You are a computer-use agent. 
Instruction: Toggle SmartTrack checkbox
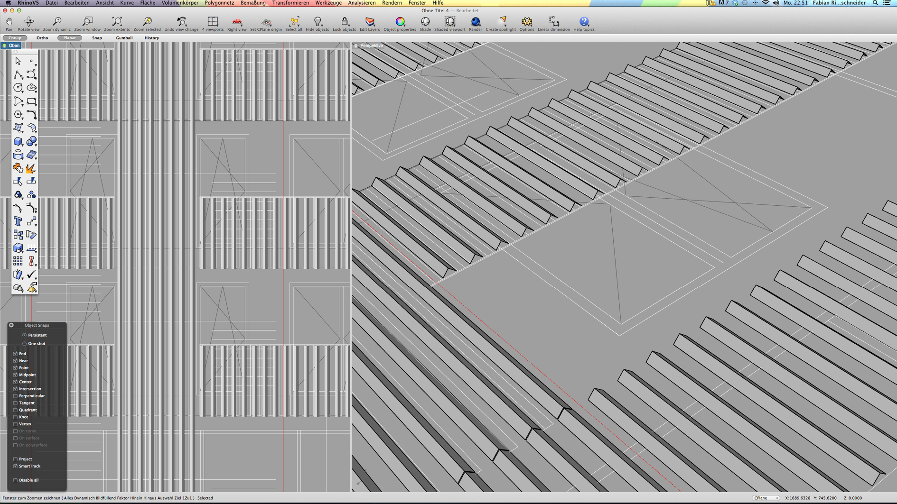pos(15,466)
